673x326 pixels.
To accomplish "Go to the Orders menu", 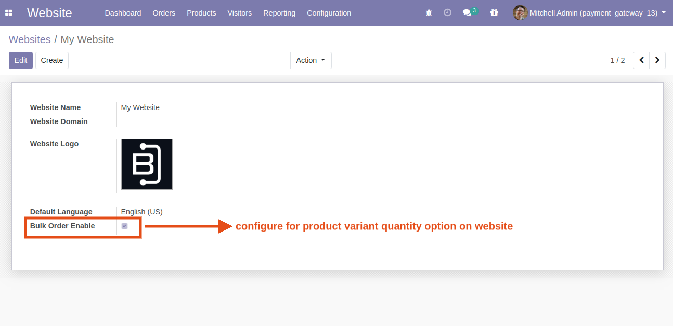I will (164, 13).
